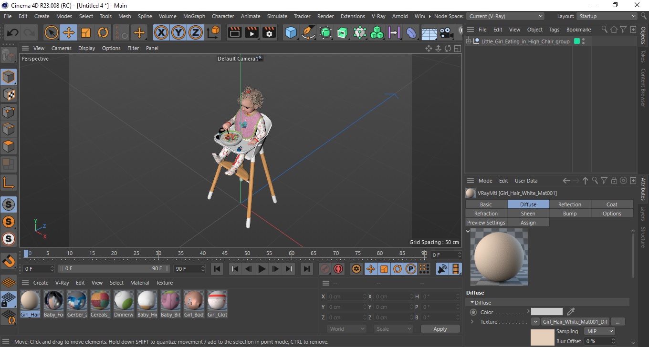Click the texture browse ellipsis button

(618, 322)
